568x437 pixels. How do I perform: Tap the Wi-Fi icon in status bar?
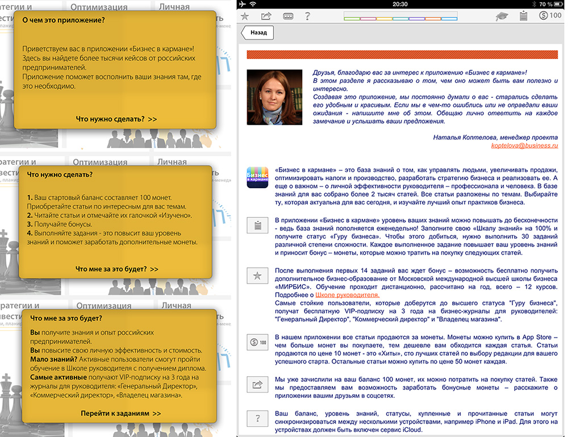pyautogui.click(x=253, y=4)
